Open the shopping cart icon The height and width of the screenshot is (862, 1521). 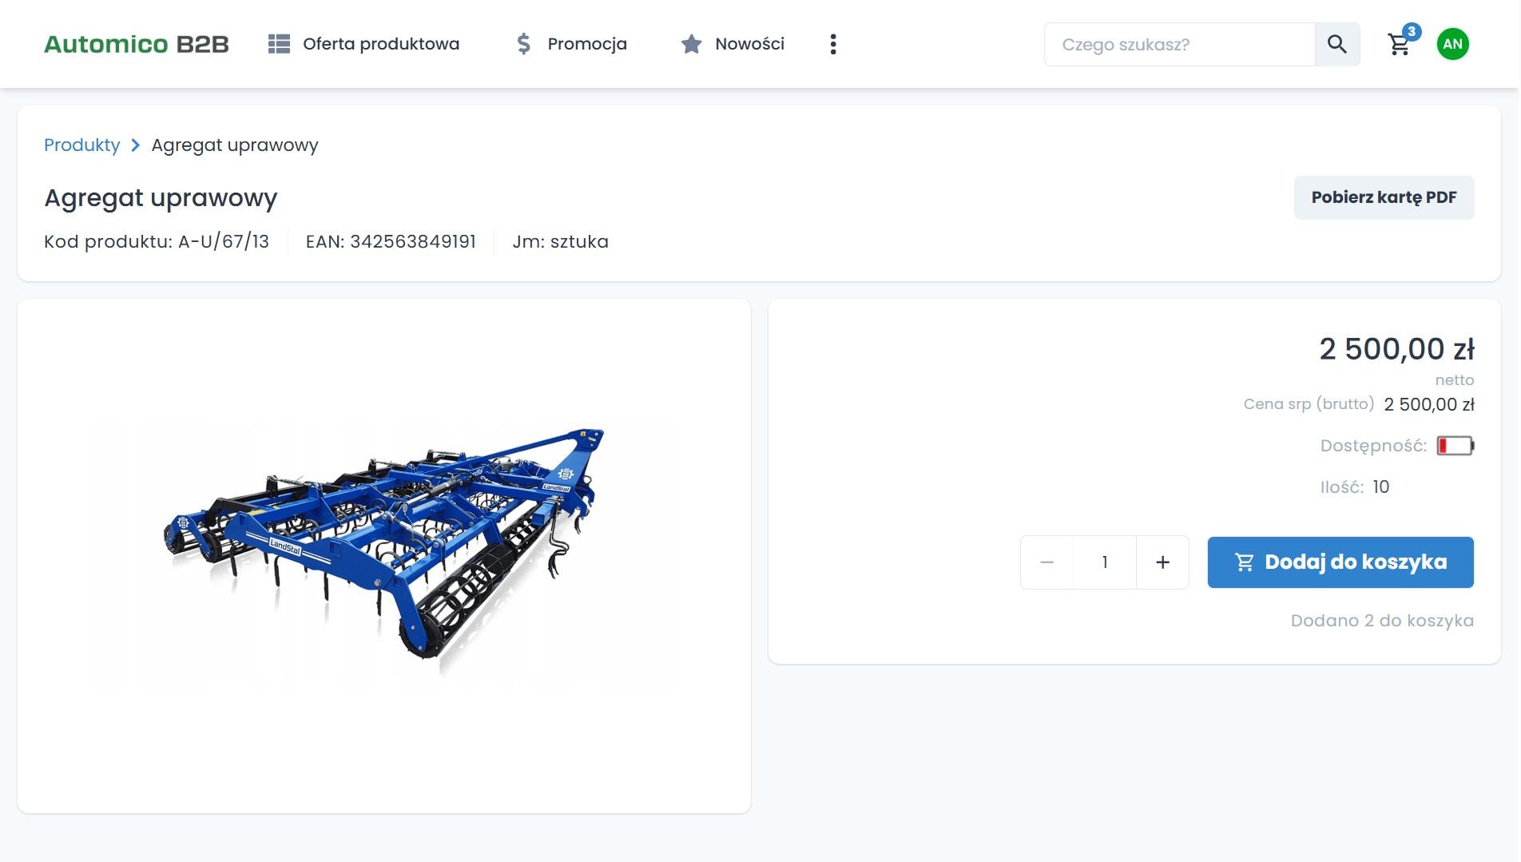tap(1398, 46)
